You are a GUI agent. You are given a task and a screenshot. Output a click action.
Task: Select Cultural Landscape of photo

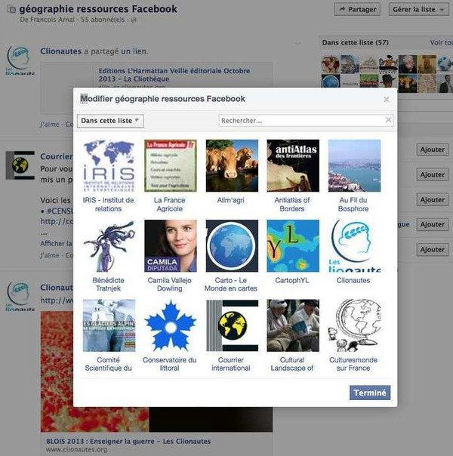pos(293,325)
